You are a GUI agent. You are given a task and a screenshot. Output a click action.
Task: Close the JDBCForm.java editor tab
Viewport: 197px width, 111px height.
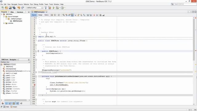[x=46, y=12]
